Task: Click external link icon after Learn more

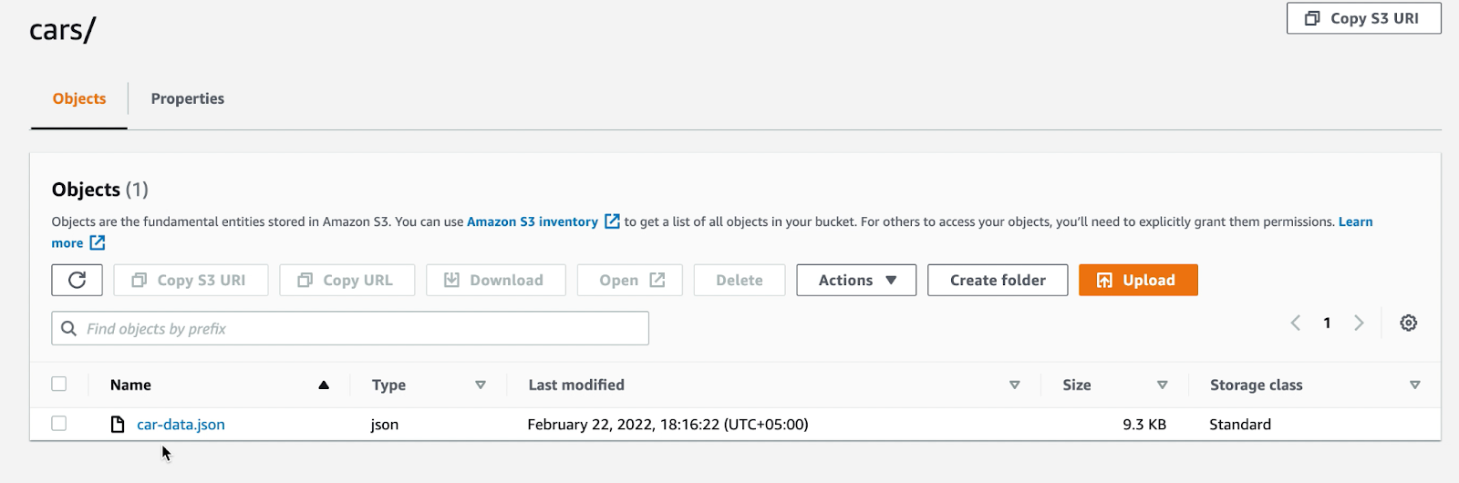Action: 98,243
